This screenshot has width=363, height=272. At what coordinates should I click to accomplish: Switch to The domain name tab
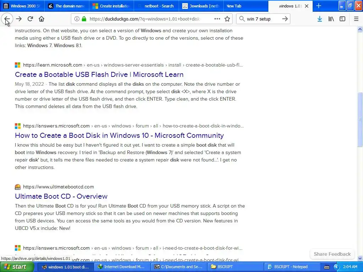pos(67,6)
